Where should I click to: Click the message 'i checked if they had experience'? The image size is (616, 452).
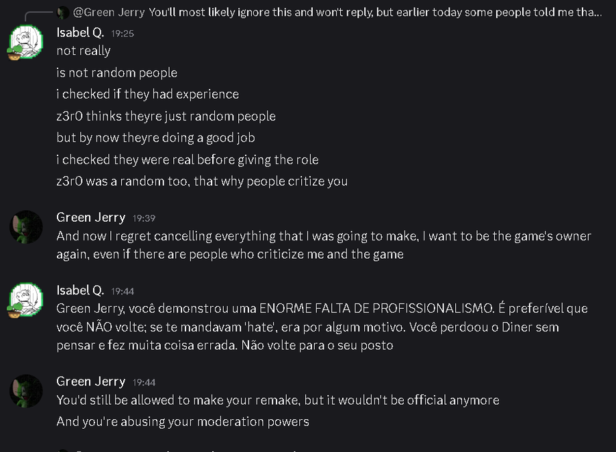[148, 95]
